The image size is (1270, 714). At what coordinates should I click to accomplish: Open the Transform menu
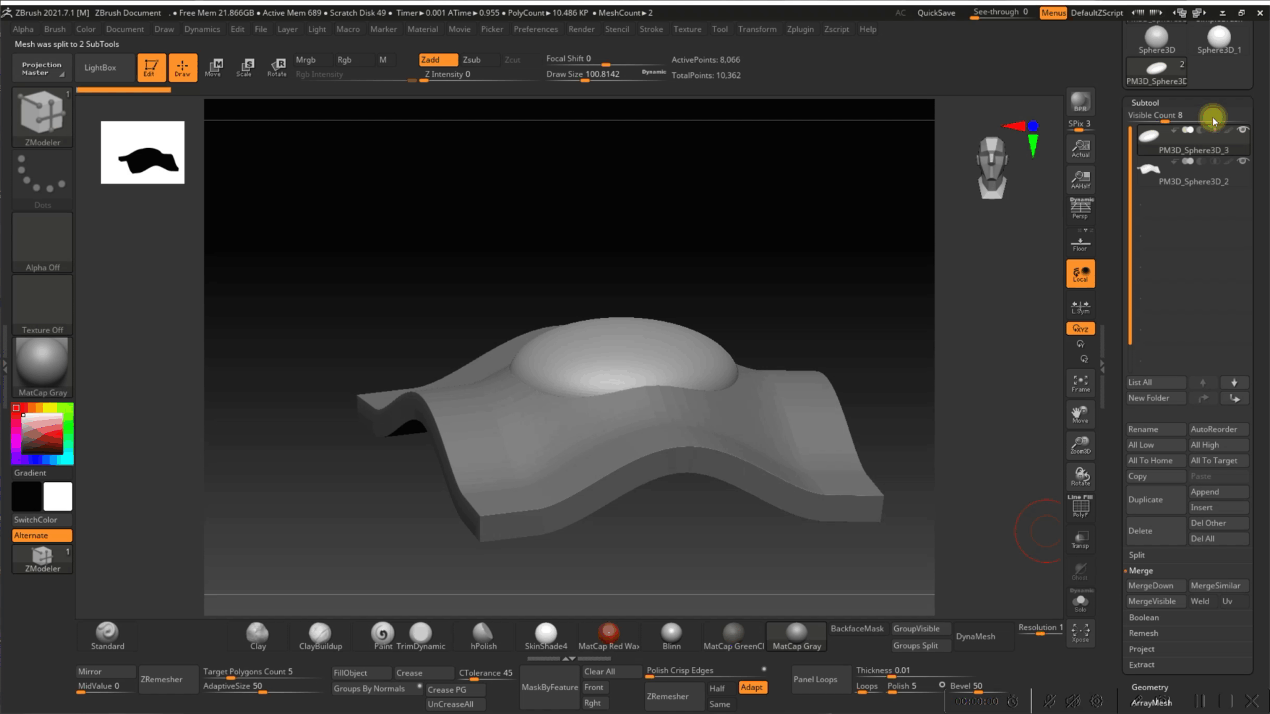point(757,29)
